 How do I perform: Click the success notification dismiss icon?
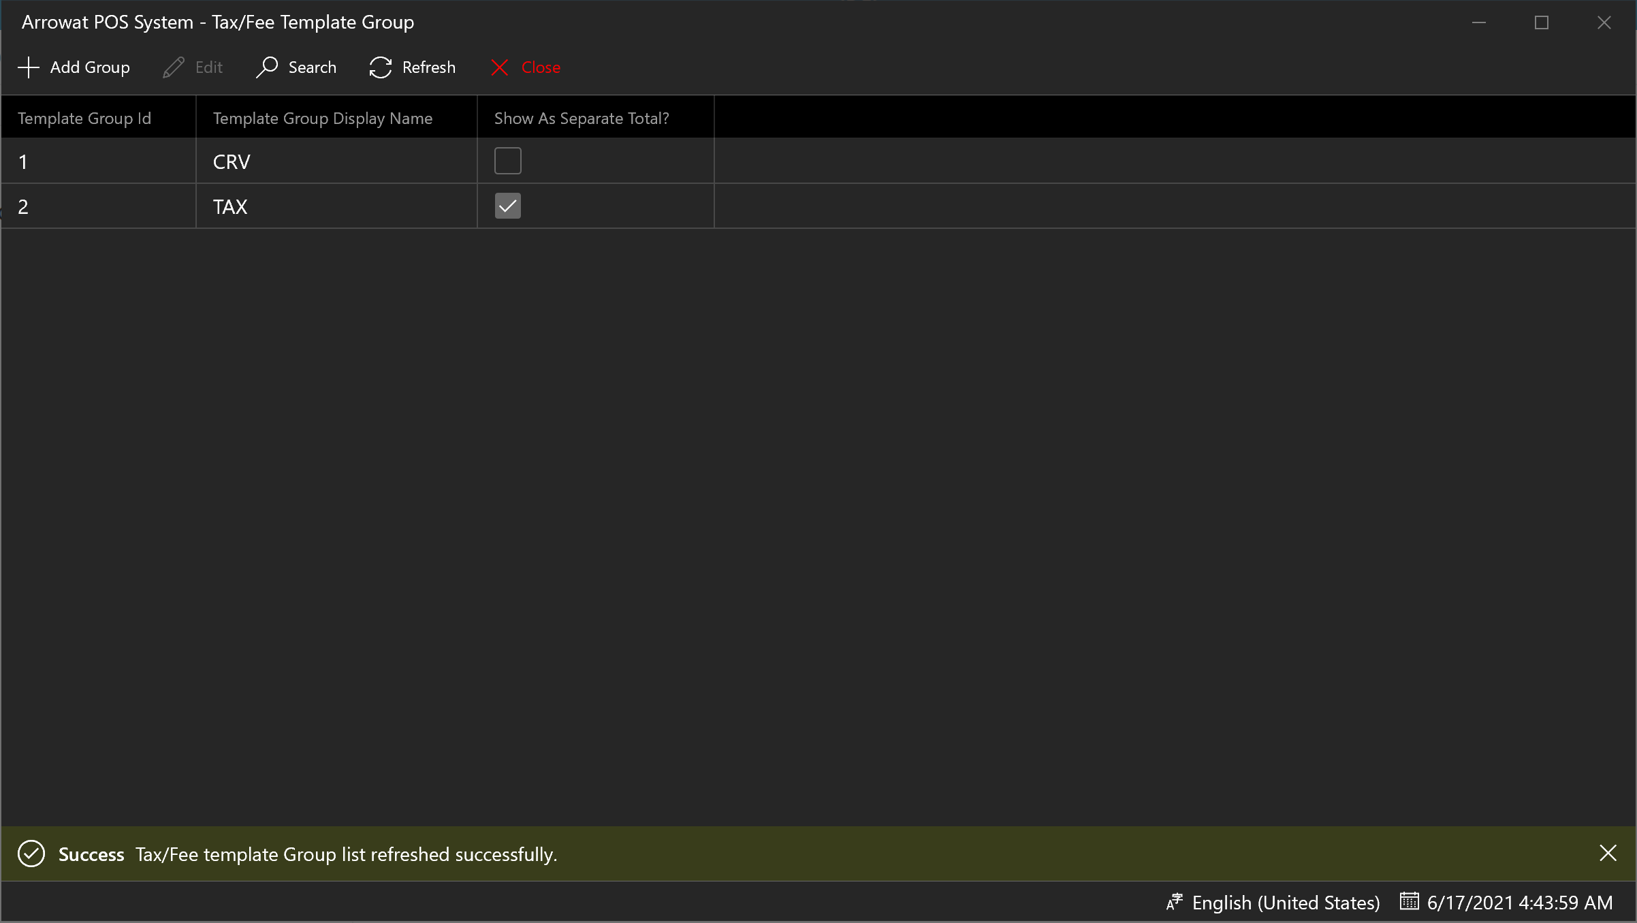tap(1608, 852)
